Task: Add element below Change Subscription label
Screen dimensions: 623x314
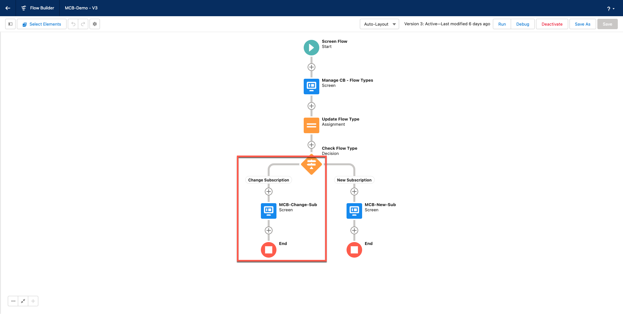Action: (269, 192)
